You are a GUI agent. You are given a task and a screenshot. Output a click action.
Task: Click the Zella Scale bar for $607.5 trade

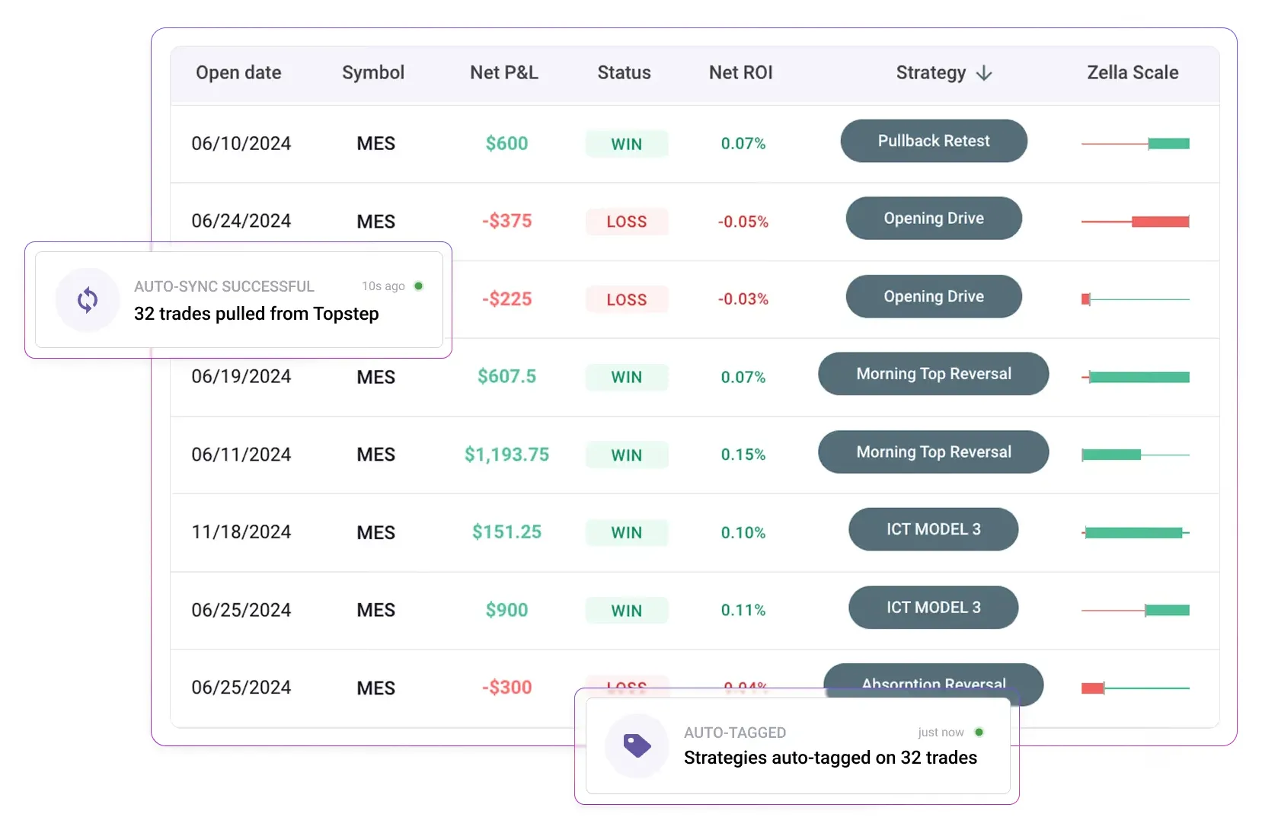(1136, 377)
